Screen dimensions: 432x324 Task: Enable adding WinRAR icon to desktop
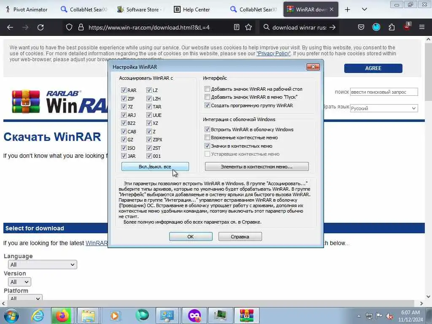click(x=207, y=89)
